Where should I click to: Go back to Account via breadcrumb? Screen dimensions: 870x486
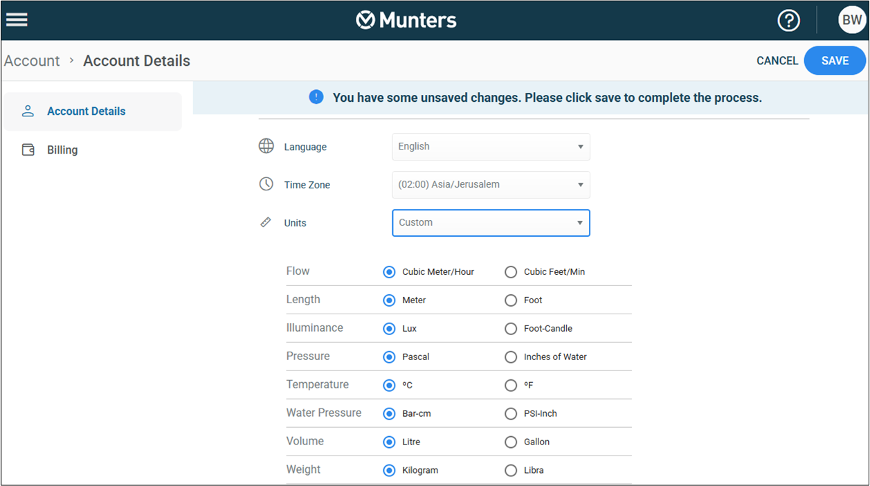point(32,61)
